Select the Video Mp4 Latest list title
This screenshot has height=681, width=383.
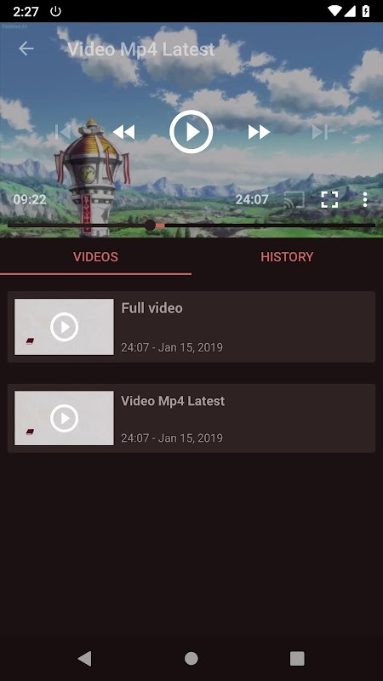(173, 401)
